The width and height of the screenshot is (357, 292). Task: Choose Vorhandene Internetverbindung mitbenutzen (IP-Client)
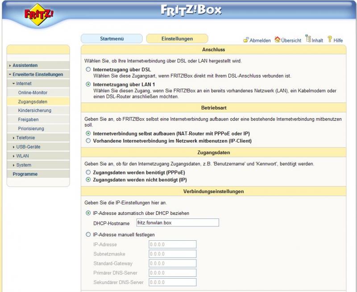[x=88, y=140]
